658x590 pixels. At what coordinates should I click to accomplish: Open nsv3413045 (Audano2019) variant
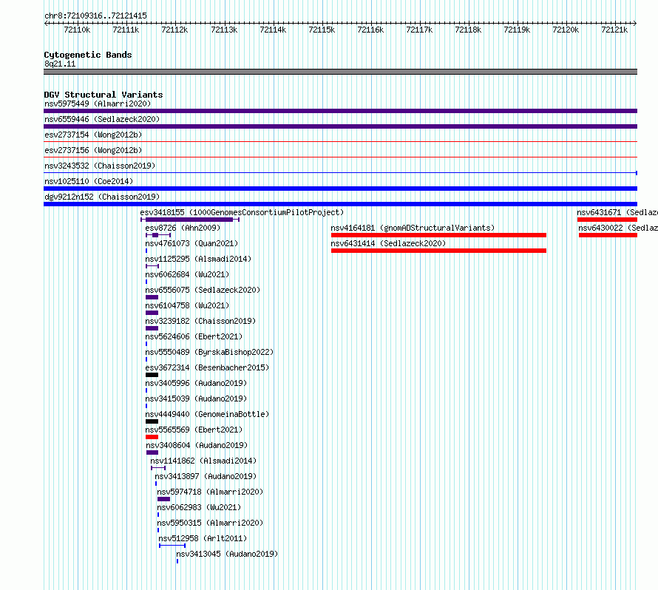(x=227, y=554)
